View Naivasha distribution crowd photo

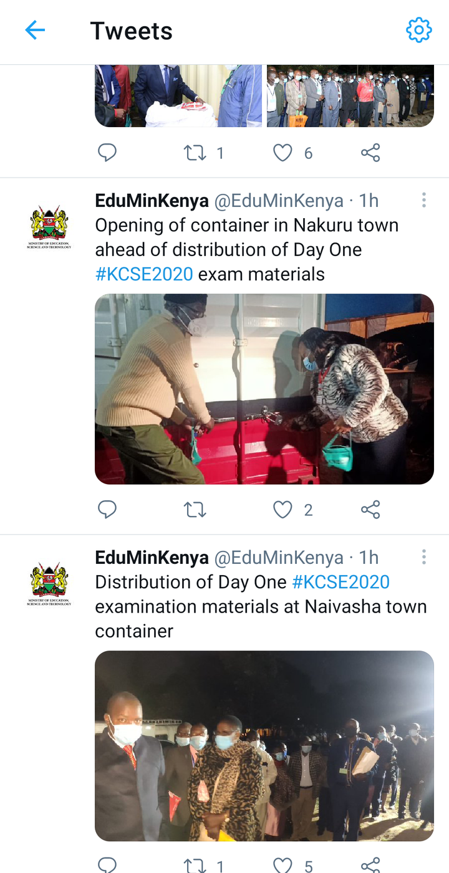point(264,747)
